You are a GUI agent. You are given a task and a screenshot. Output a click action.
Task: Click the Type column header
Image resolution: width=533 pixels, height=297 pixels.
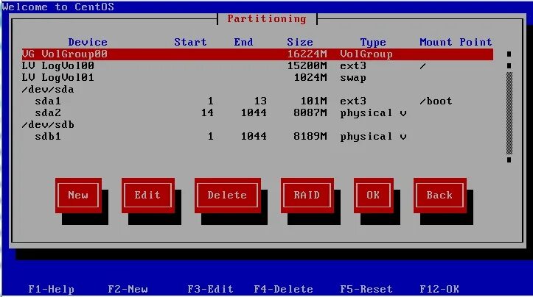[x=373, y=42]
